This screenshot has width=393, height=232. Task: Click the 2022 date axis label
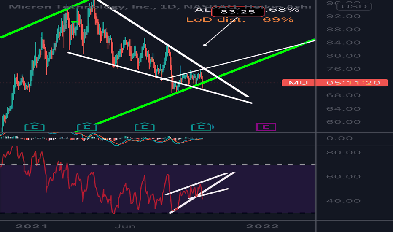262,227
